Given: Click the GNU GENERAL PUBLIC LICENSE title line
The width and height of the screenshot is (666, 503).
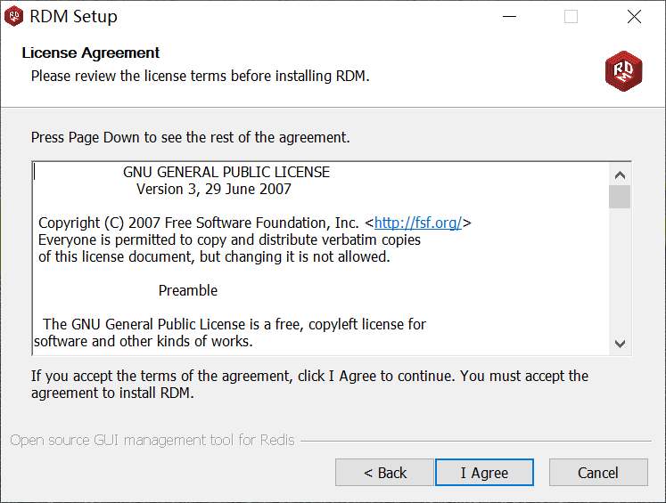Looking at the screenshot, I should pyautogui.click(x=226, y=172).
